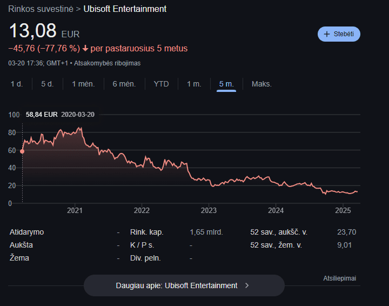
Task: Click the 2020-03-20 date in the tooltip
Action: (x=78, y=115)
